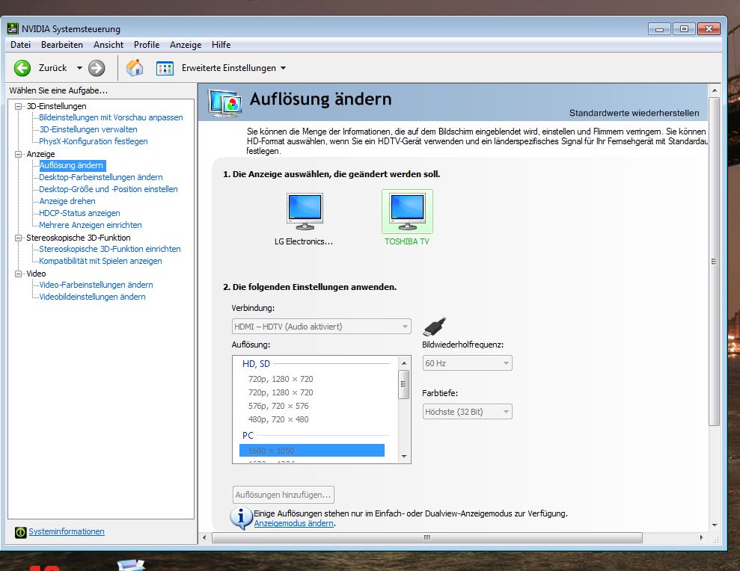Click main panel scroll up arrow
Viewport: 740px width, 571px height.
pyautogui.click(x=715, y=90)
